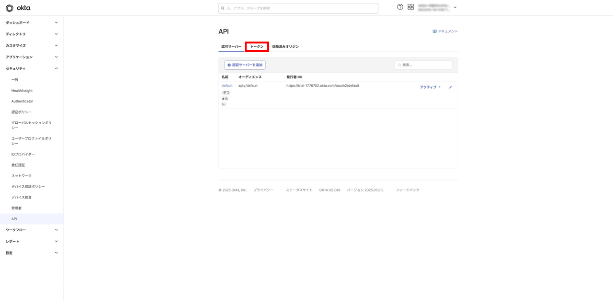The height and width of the screenshot is (301, 613).
Task: Switch to the トークン tab
Action: pos(257,47)
